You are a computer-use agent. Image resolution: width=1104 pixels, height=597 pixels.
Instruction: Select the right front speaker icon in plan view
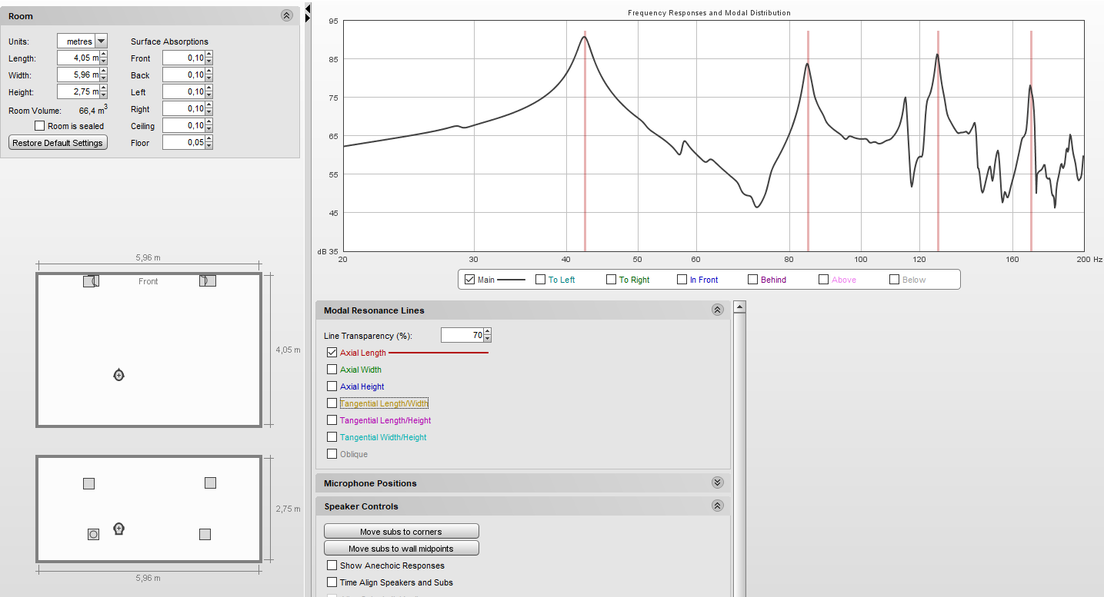(207, 281)
